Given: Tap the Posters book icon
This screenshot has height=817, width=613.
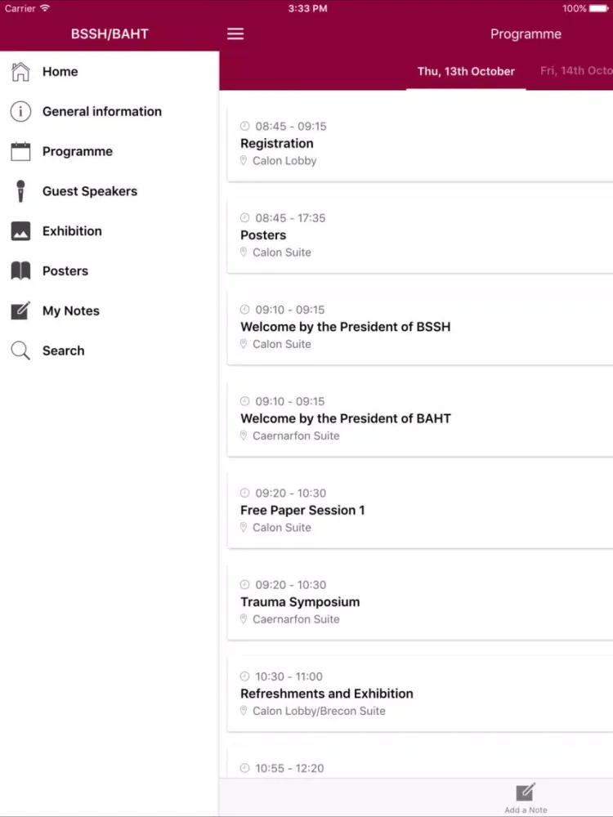Looking at the screenshot, I should coord(20,271).
